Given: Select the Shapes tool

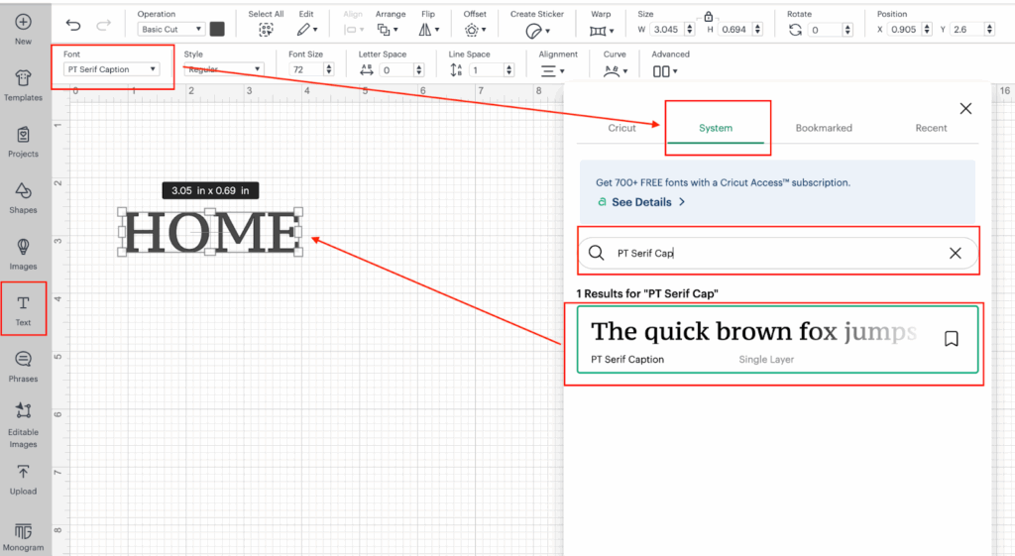Looking at the screenshot, I should (23, 196).
